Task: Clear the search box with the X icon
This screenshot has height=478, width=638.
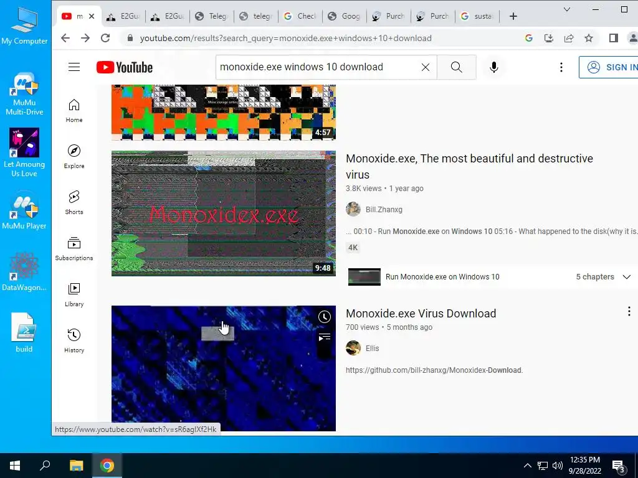Action: coord(425,67)
